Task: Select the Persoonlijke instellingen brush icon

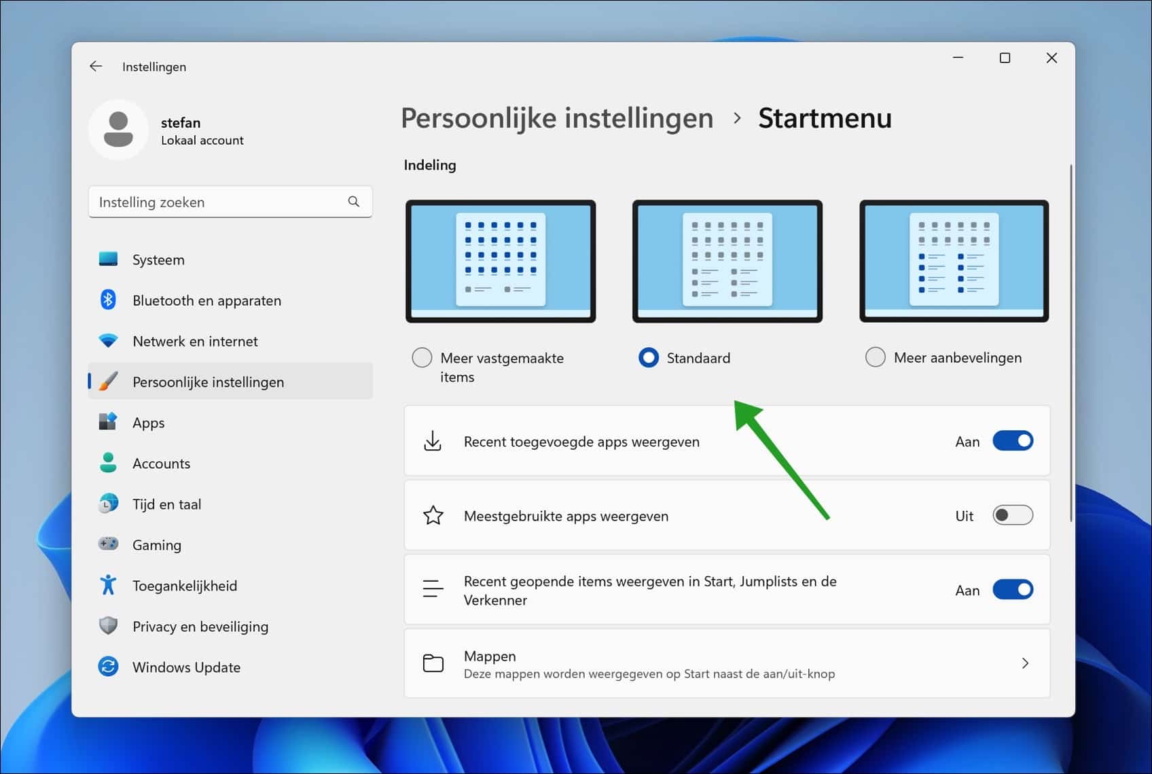Action: [109, 381]
